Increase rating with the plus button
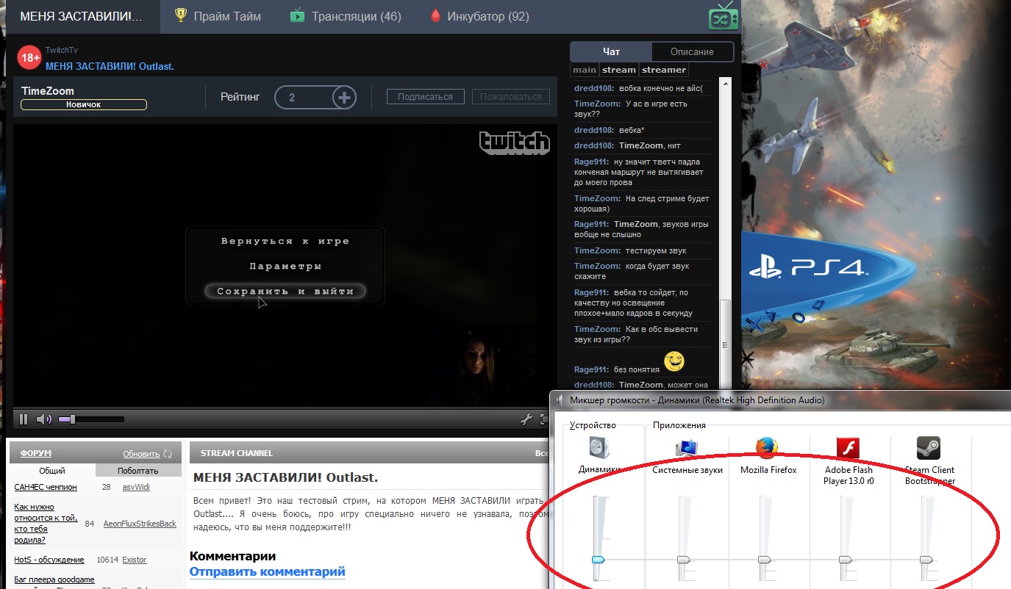This screenshot has width=1011, height=589. click(344, 97)
